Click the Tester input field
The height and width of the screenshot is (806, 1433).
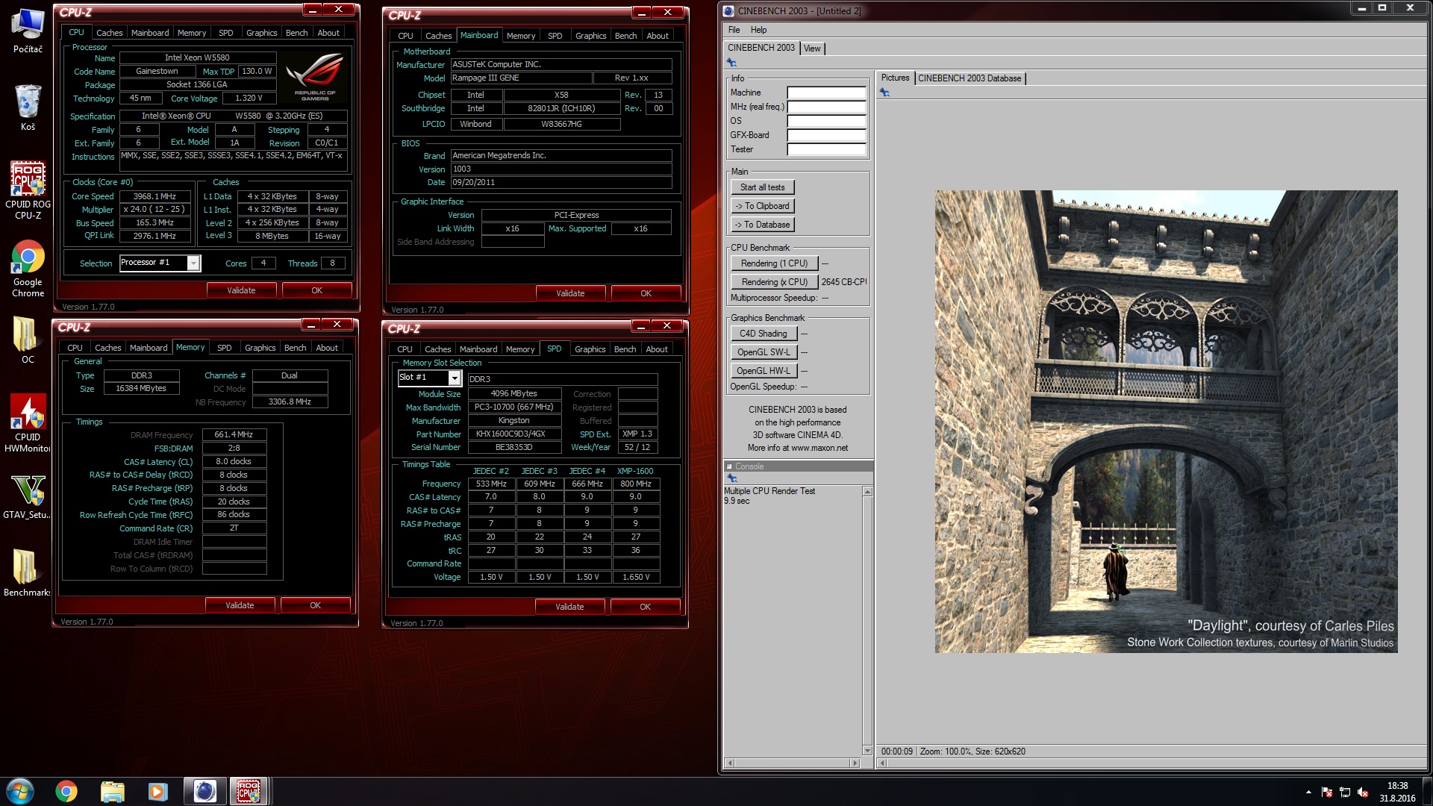(826, 150)
